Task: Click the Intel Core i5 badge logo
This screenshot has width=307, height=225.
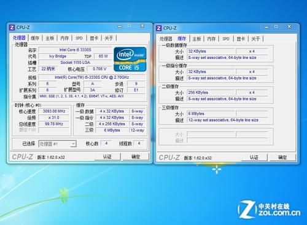Action: point(130,59)
